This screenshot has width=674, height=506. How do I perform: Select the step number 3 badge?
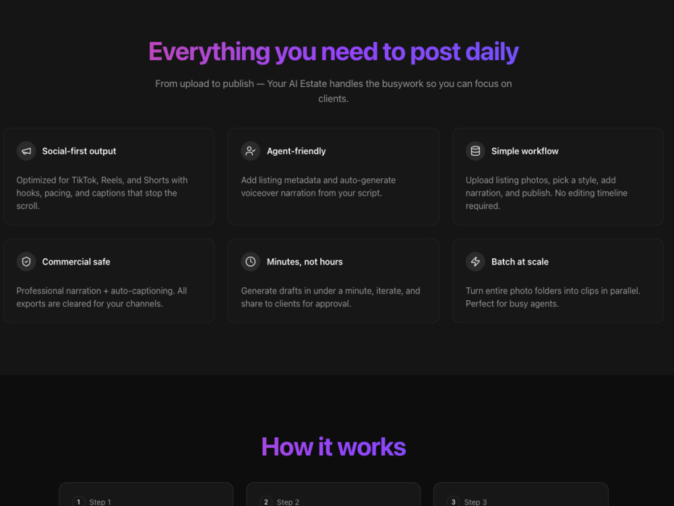pos(454,502)
